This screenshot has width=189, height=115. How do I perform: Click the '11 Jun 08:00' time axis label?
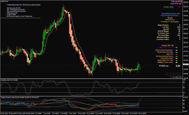pos(90,113)
